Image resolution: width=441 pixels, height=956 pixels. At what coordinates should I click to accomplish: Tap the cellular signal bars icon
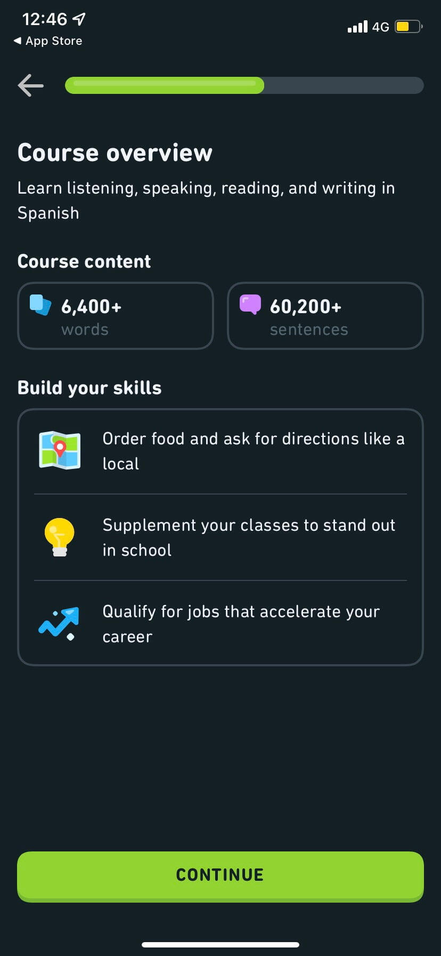(357, 27)
